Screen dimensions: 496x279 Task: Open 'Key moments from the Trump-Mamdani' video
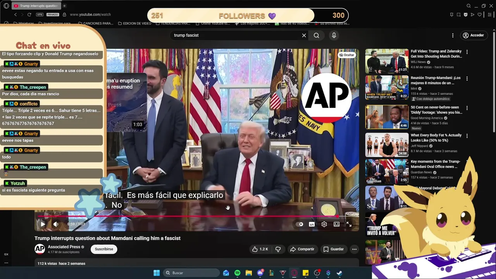[435, 164]
